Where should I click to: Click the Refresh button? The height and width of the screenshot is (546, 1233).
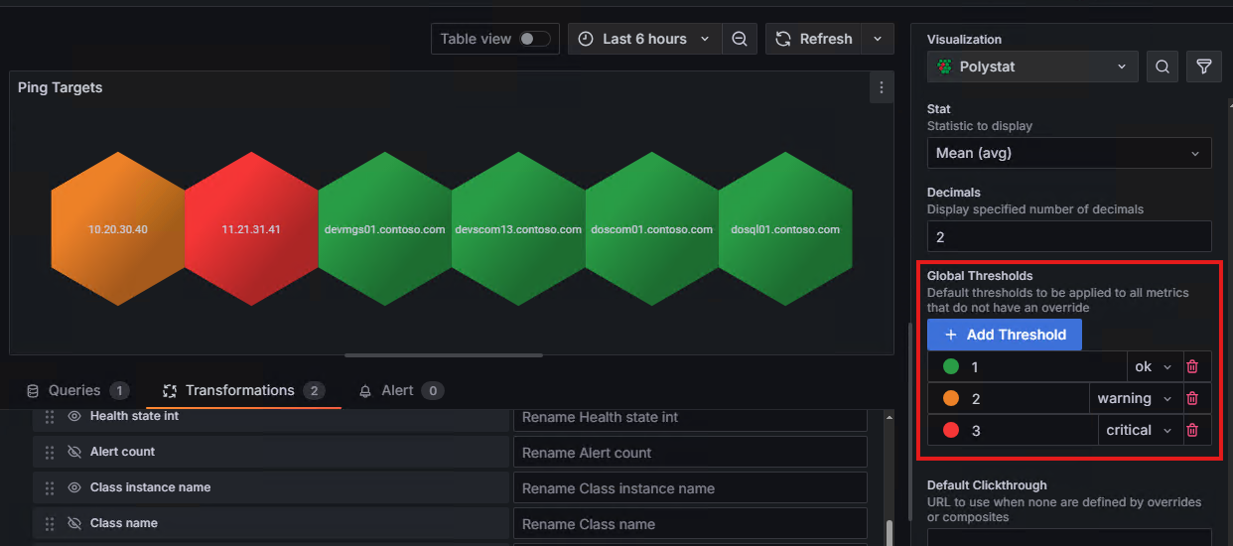click(813, 39)
